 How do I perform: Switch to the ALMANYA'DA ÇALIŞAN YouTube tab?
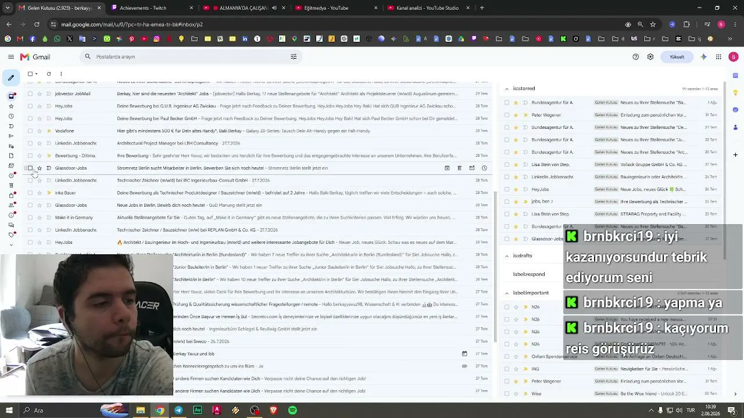pos(245,8)
